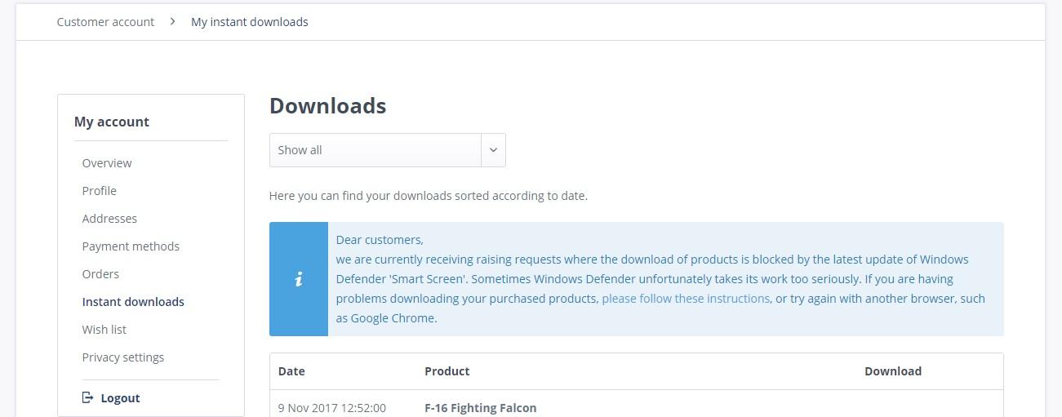Open the 'Show all' downloads filter
The image size is (1062, 417).
tap(375, 150)
